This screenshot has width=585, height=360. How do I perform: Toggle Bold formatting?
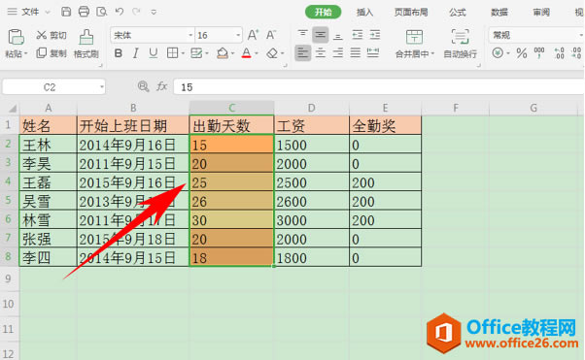(x=119, y=53)
